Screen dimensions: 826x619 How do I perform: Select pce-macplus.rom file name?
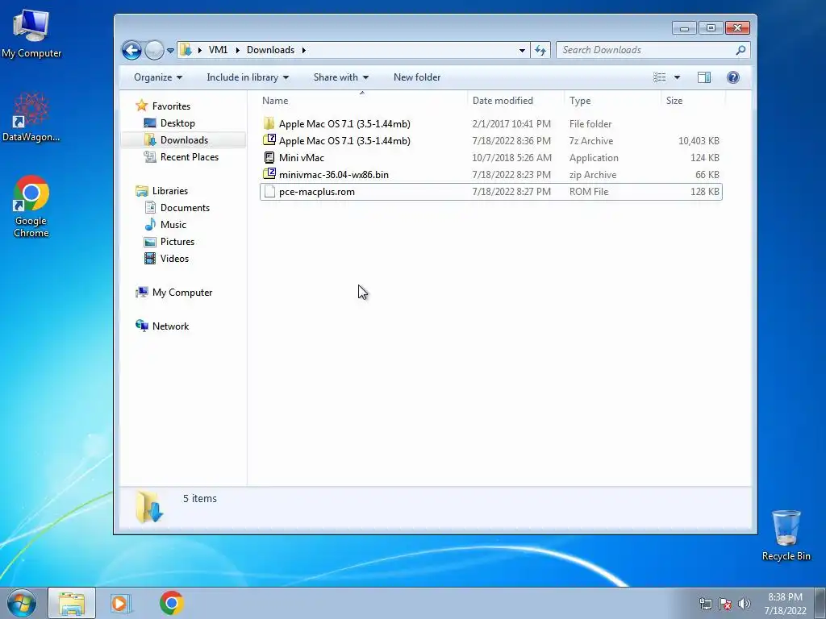coord(316,192)
